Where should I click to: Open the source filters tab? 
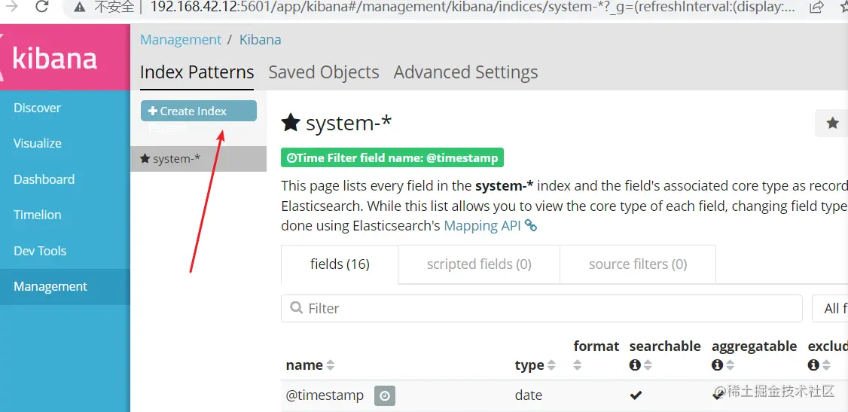click(637, 264)
